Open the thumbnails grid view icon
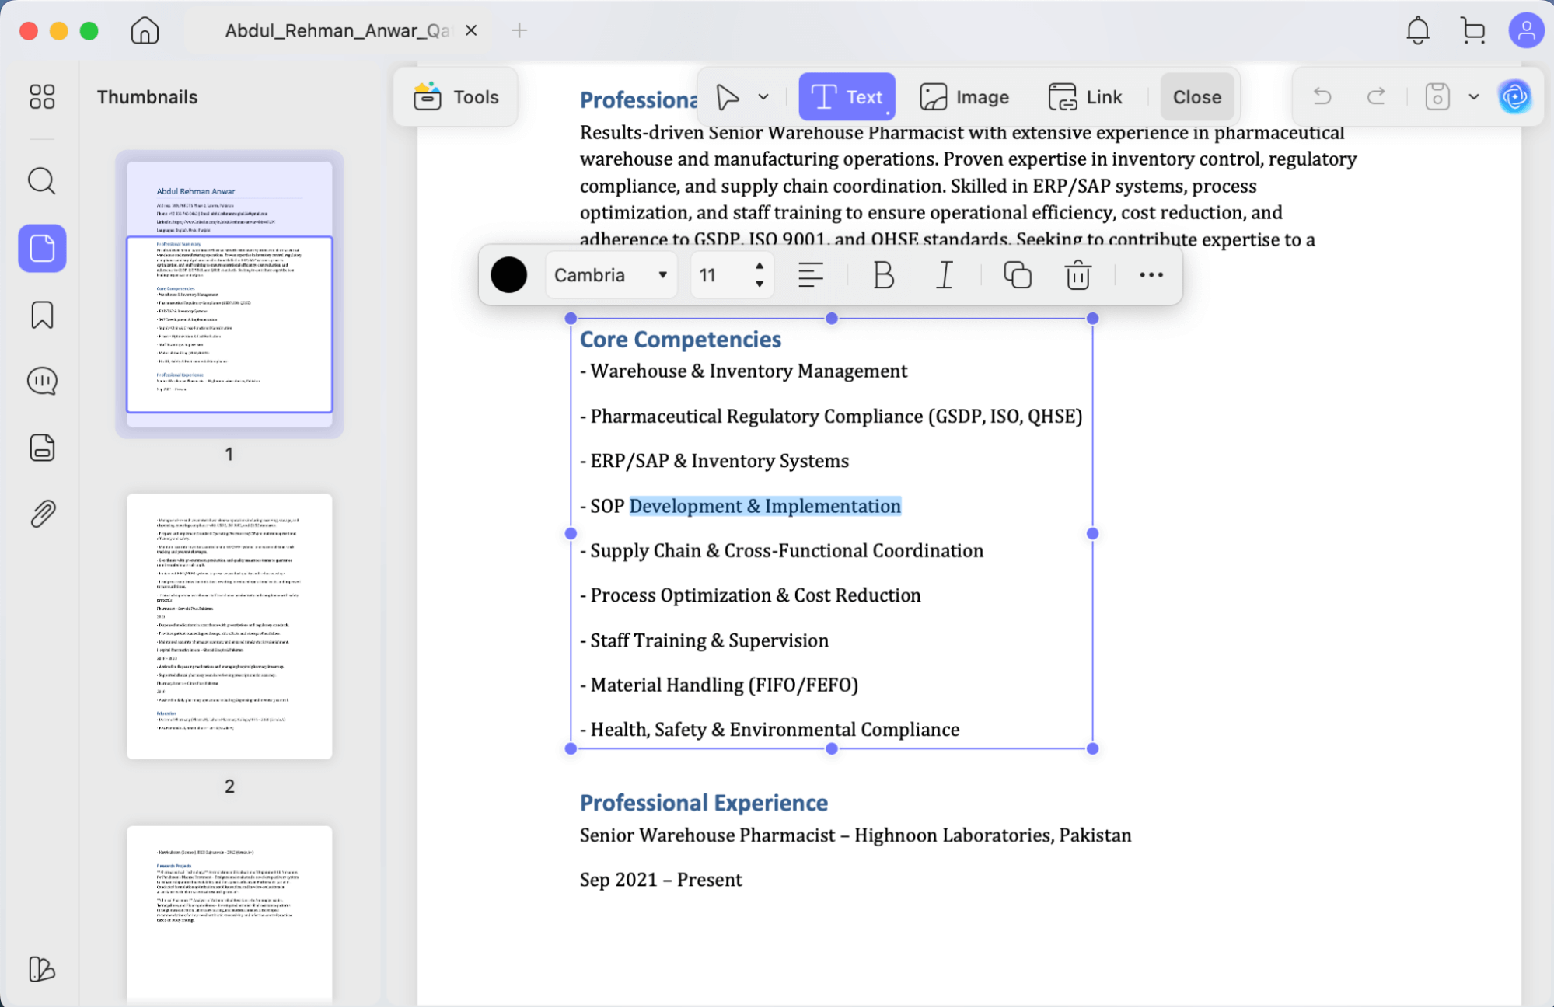The width and height of the screenshot is (1554, 1008). click(42, 96)
